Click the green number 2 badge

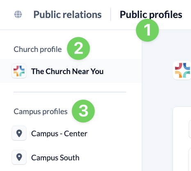[78, 48]
